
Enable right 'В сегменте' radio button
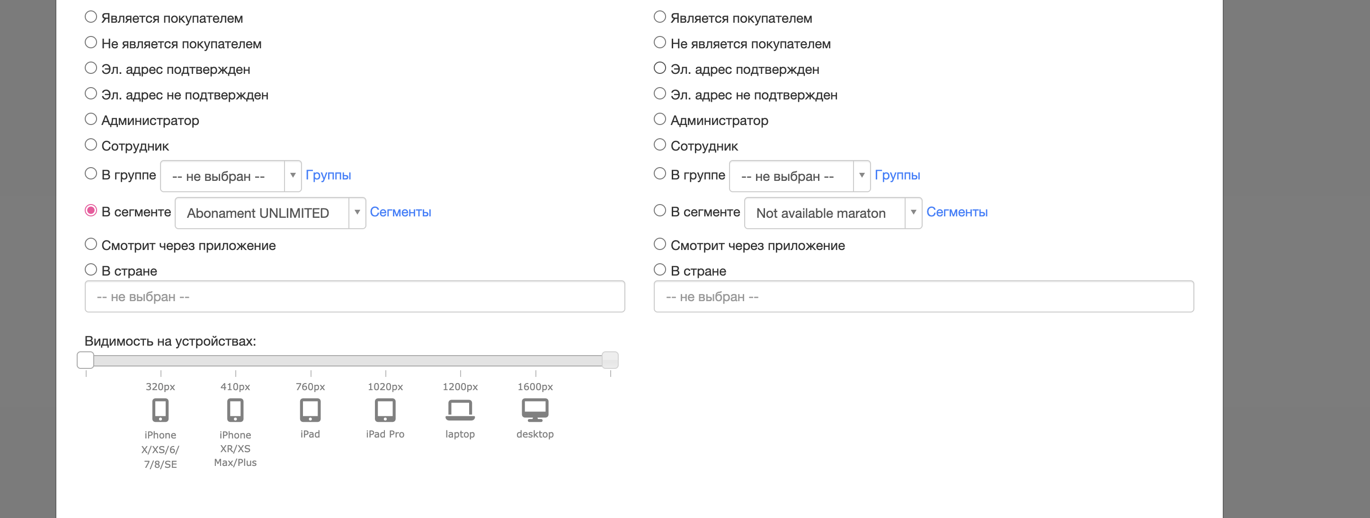659,211
